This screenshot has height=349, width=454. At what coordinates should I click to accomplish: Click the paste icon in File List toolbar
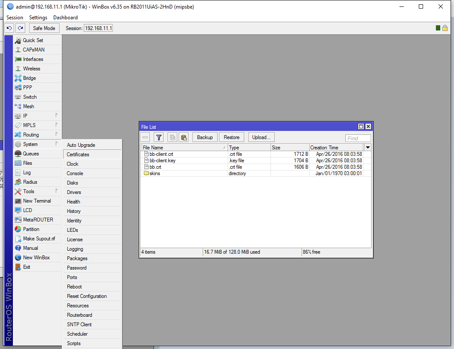[184, 137]
